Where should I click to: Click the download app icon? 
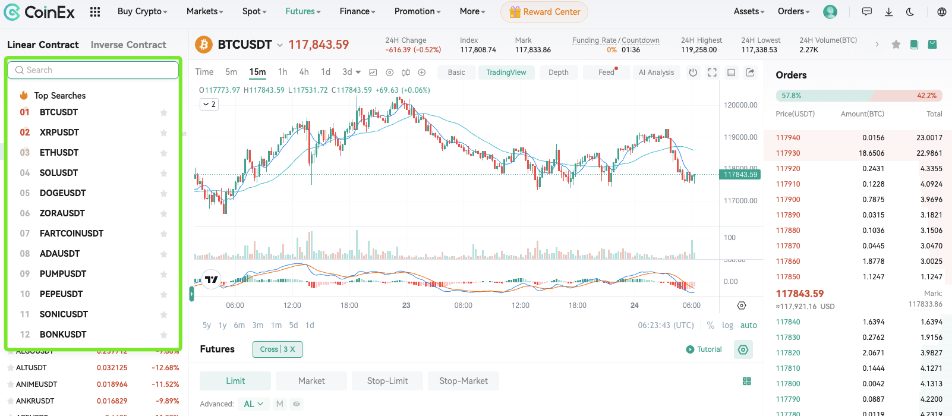tap(889, 12)
